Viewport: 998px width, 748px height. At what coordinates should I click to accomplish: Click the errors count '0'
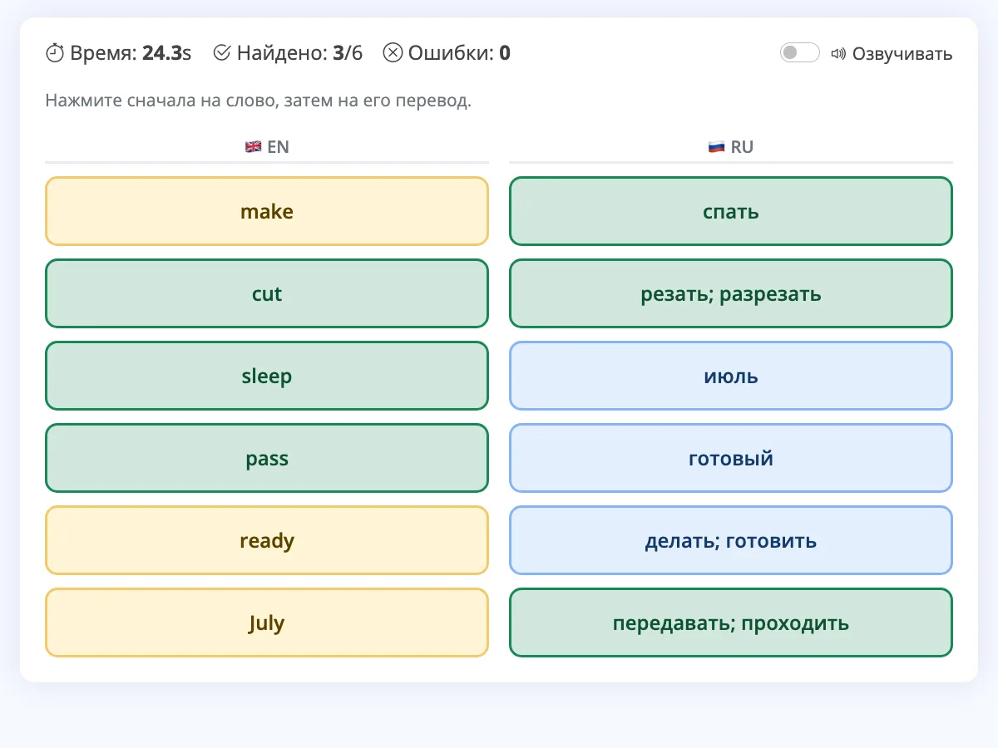point(505,54)
